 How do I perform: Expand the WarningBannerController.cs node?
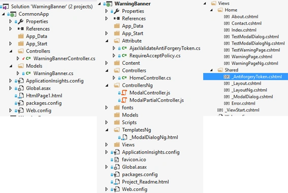pyautogui.click(x=18, y=58)
